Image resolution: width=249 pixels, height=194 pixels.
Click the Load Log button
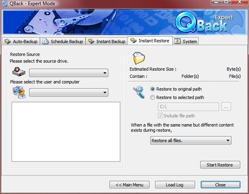[169, 184]
